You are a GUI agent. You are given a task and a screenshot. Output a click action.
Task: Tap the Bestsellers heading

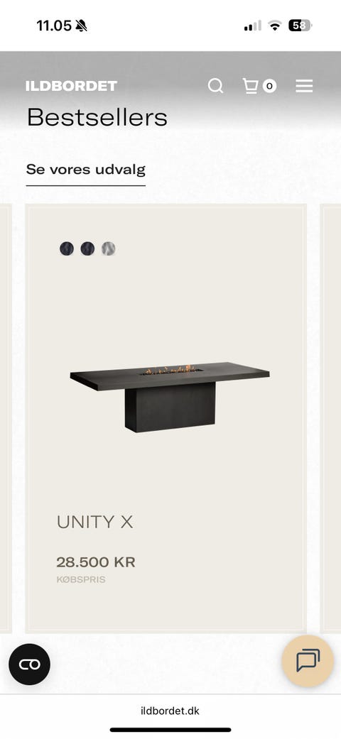97,117
